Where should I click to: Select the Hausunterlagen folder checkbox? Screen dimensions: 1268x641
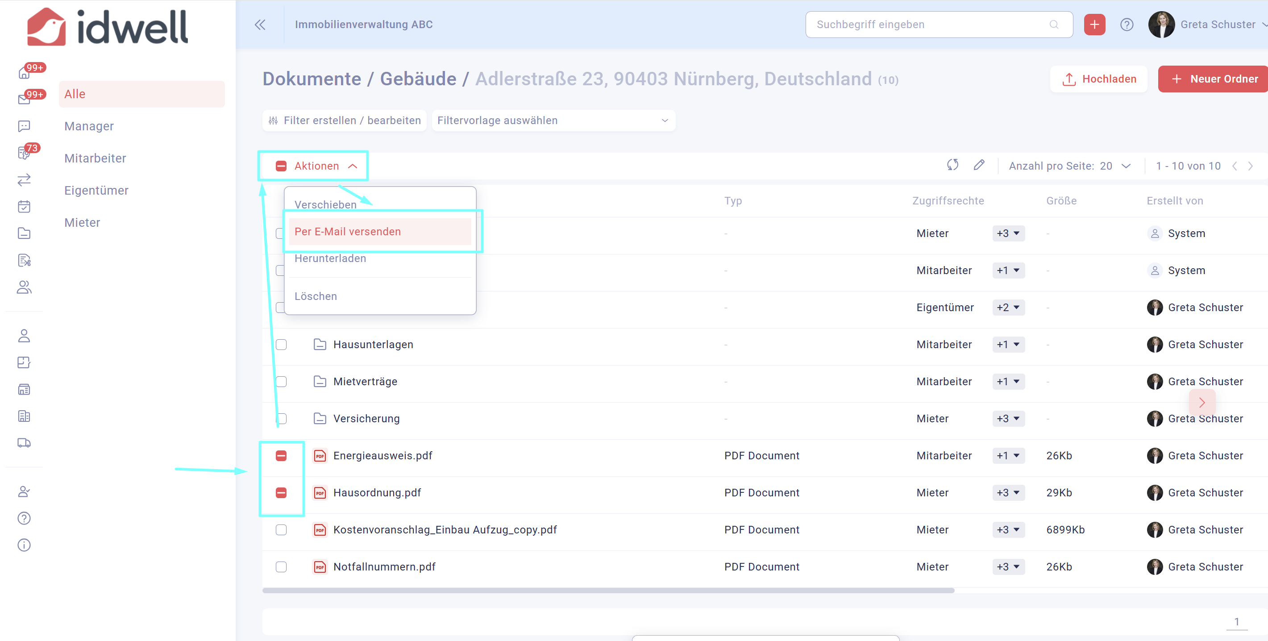[281, 345]
